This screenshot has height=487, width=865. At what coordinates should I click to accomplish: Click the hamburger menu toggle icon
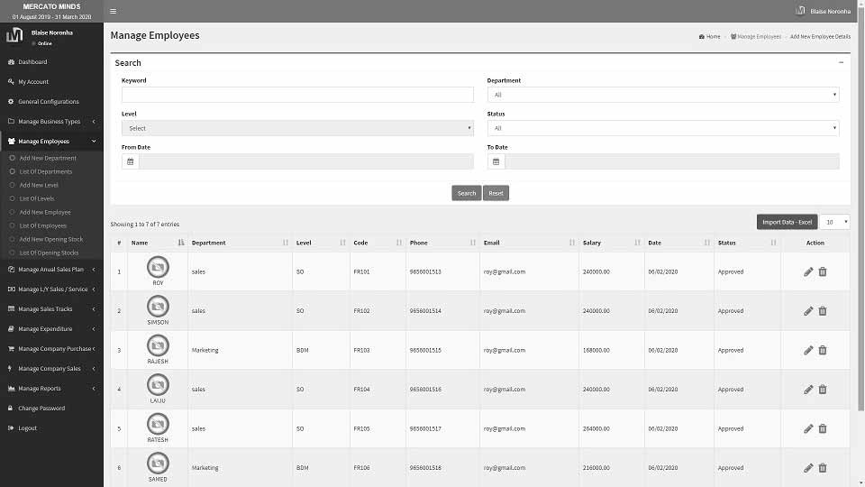(113, 11)
